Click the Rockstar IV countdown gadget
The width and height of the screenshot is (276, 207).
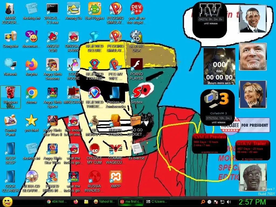point(210,20)
